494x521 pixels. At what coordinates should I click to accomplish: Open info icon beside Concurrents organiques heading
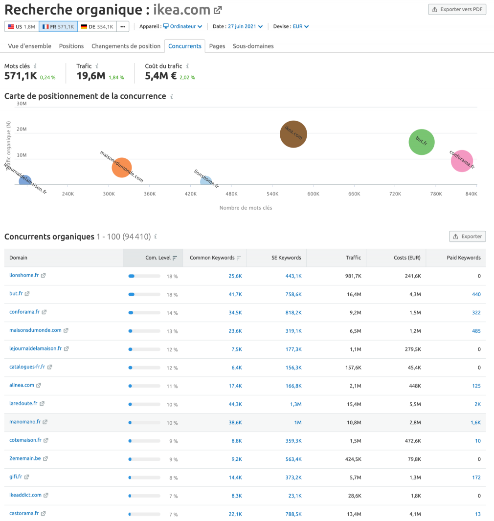155,236
